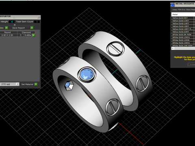
Task: Click the green arrow next to Set Material
Action: 36,84
